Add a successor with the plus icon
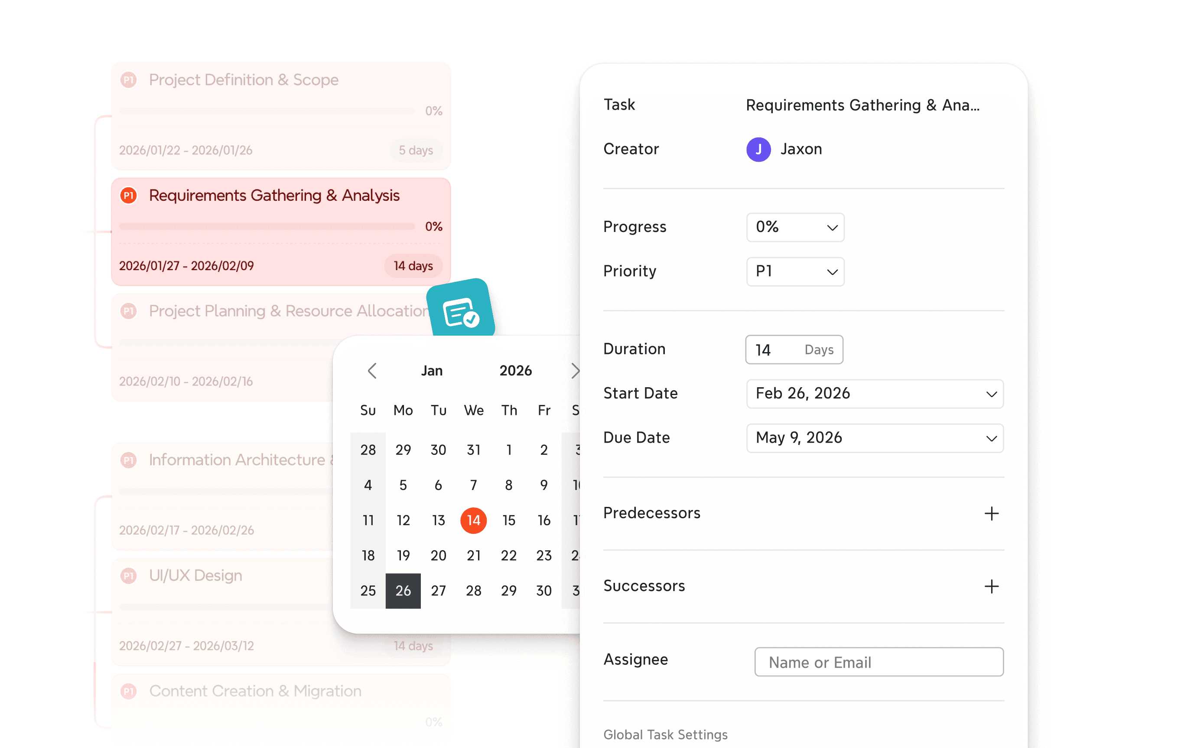Viewport: 1191px width, 748px height. coord(991,587)
